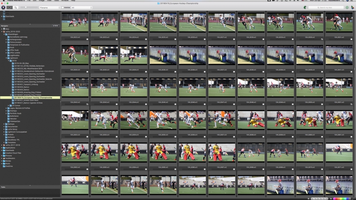
Task: Open the Edit menu
Action: click(x=35, y=1)
